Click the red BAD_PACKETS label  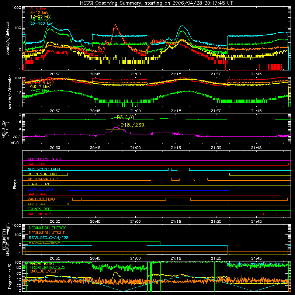[x=40, y=214]
